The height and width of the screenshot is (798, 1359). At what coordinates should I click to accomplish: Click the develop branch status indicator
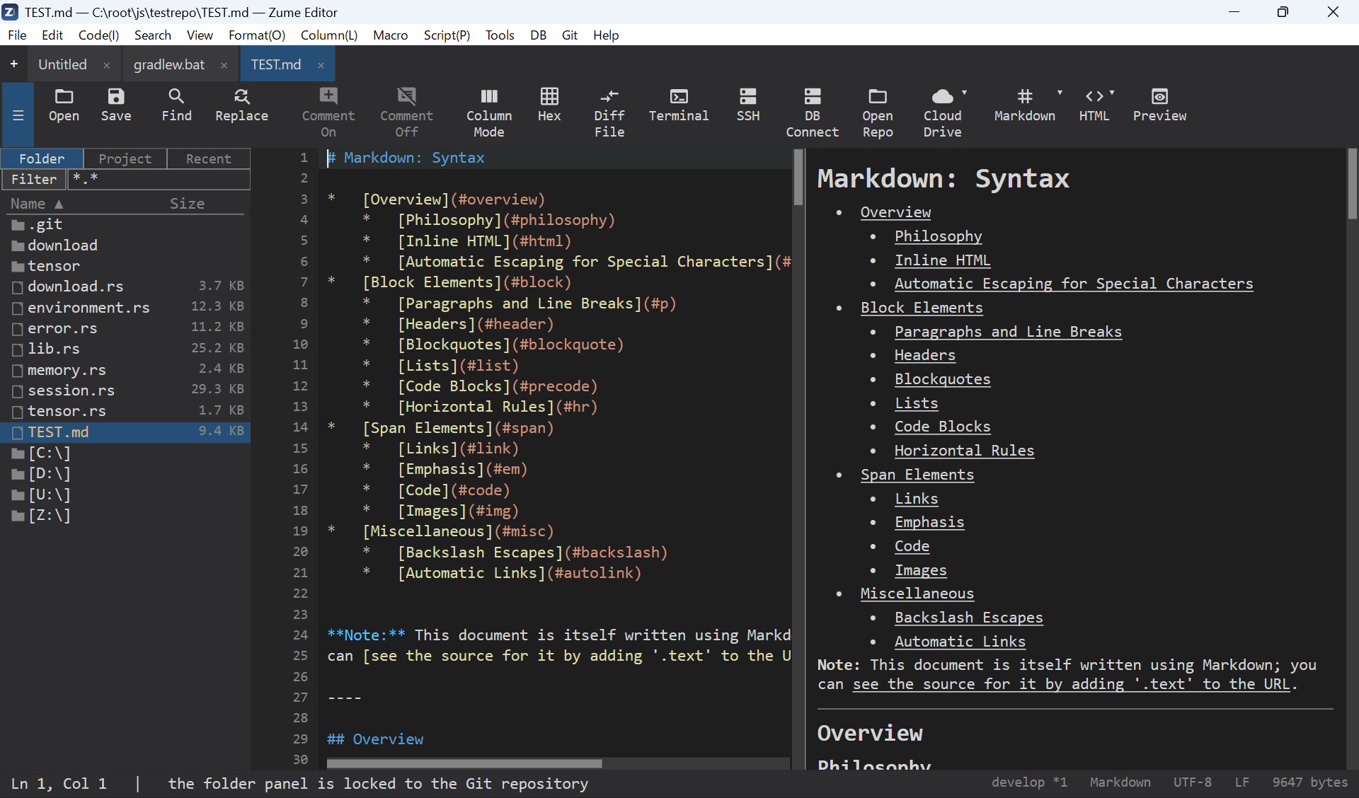(1029, 782)
